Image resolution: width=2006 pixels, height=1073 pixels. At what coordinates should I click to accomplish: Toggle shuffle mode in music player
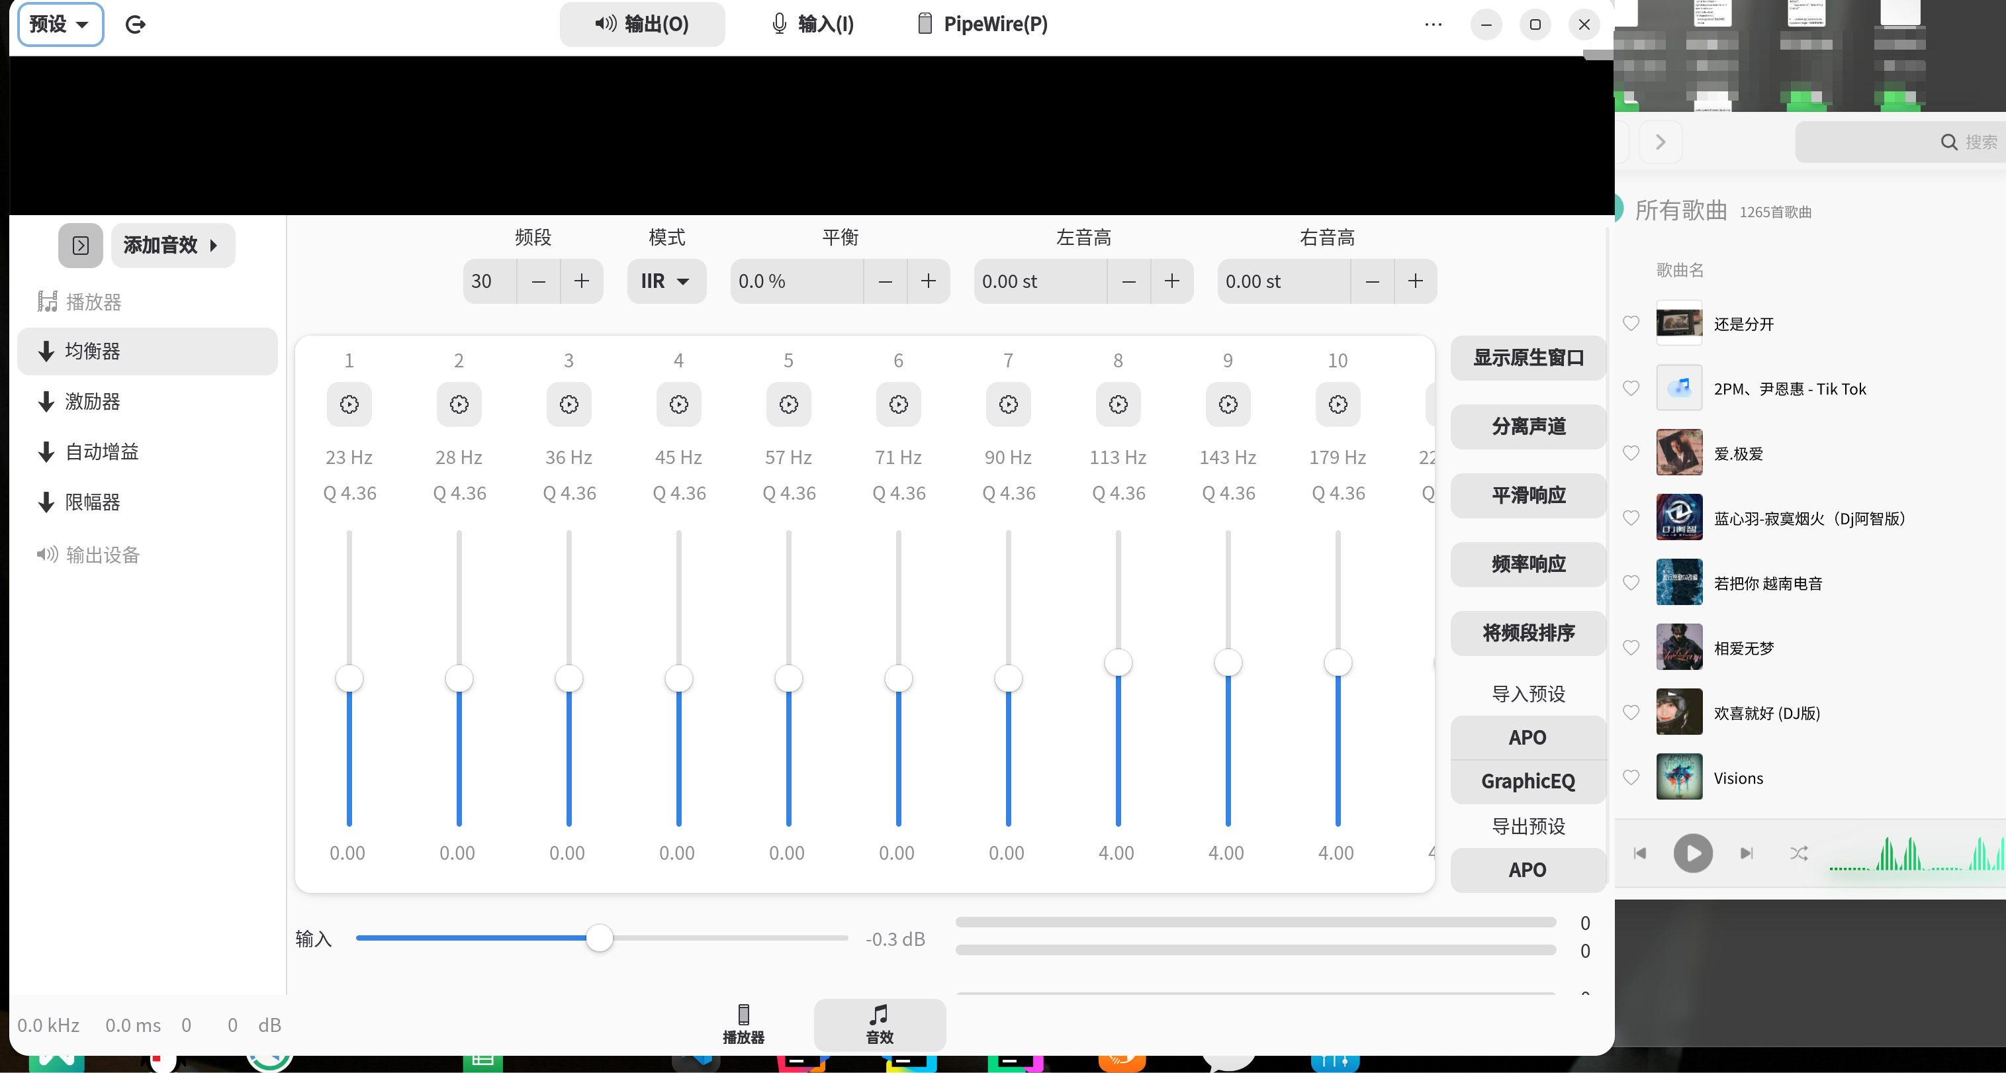[1798, 853]
